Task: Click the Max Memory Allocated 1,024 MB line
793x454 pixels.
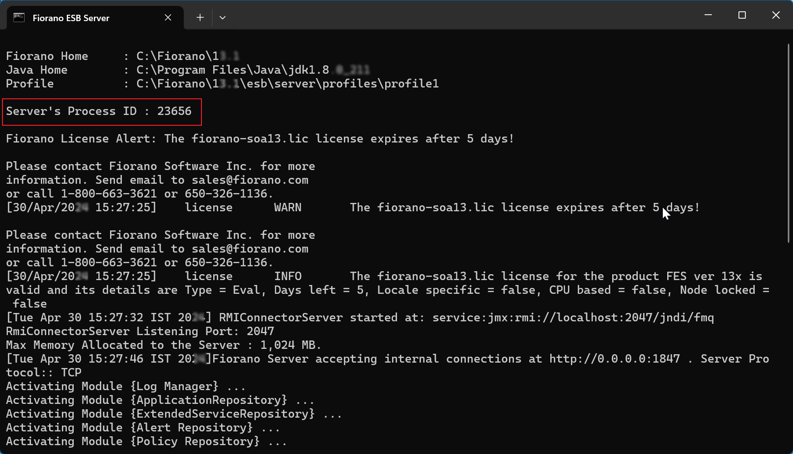Action: coord(164,345)
